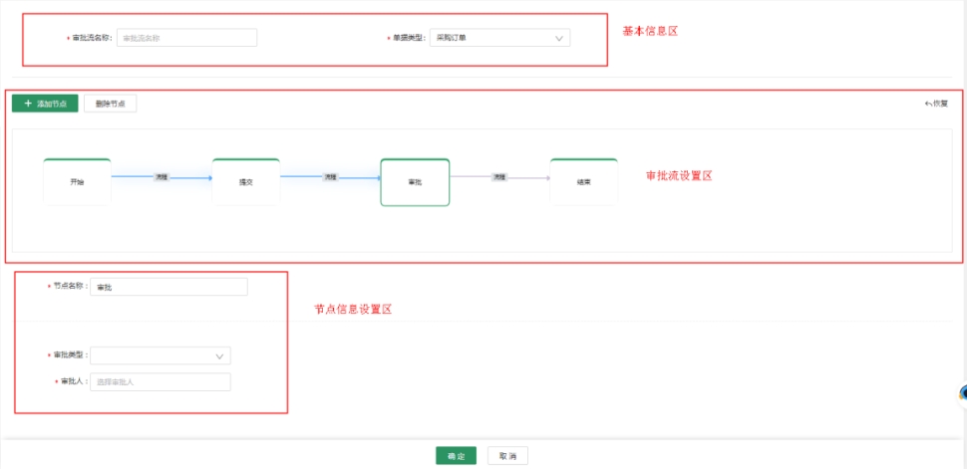
Task: Click the 审批人 select-approver field
Action: click(160, 382)
